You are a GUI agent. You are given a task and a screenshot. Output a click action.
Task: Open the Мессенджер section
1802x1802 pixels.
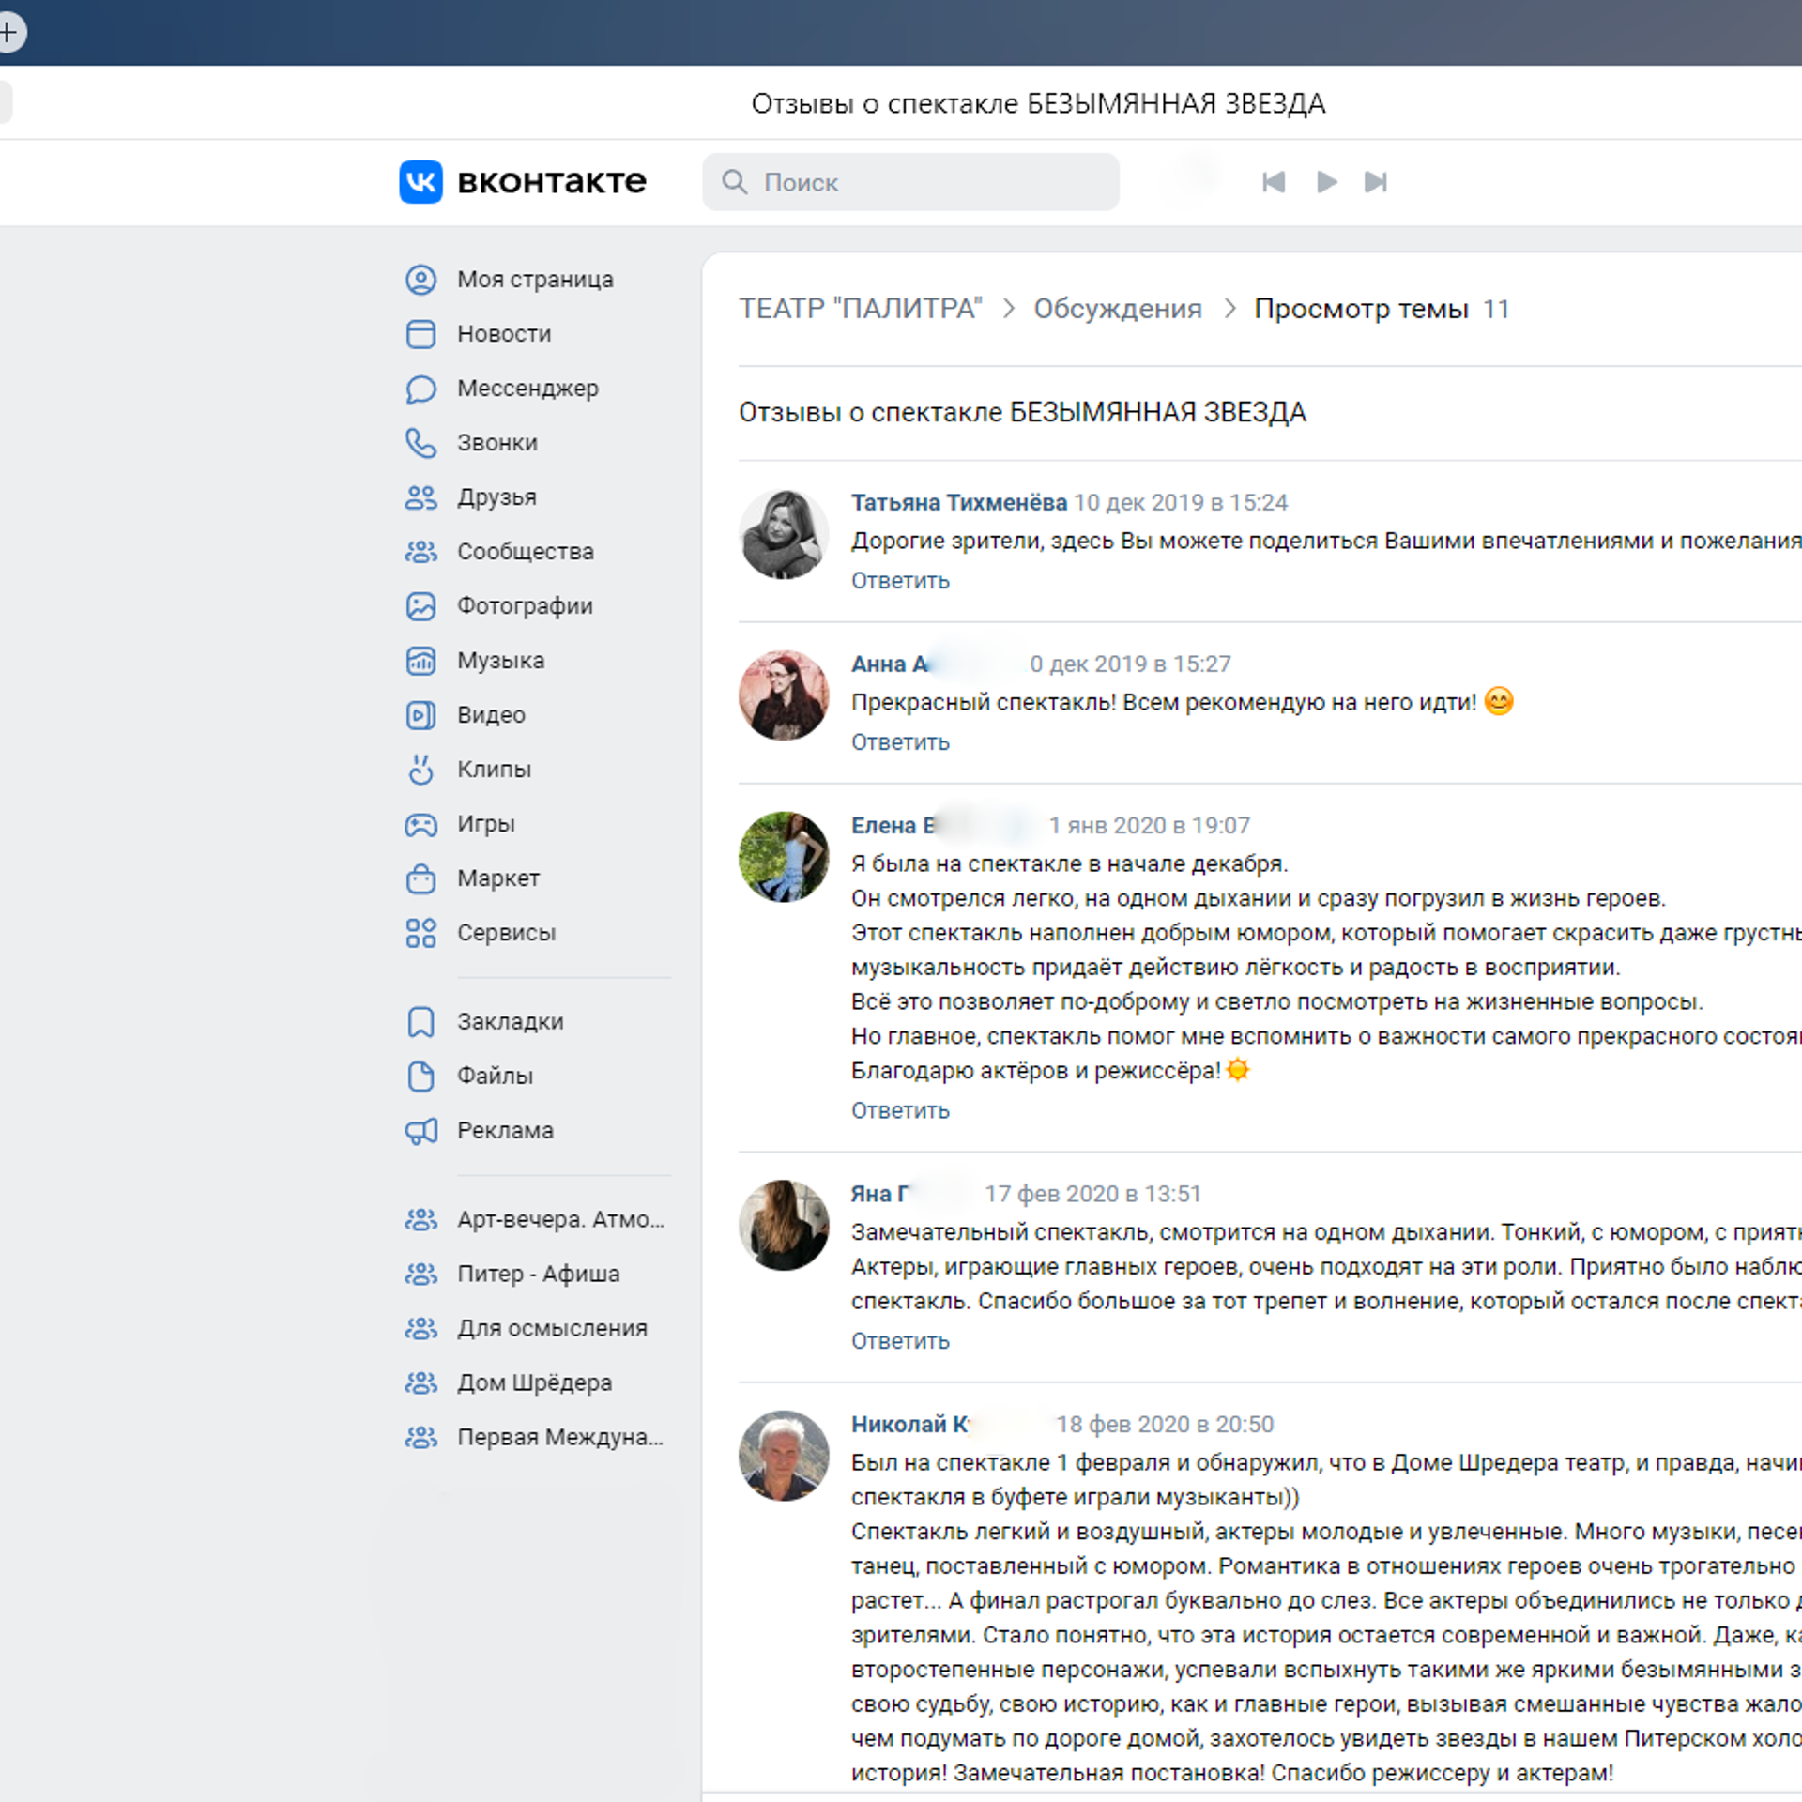tap(527, 388)
